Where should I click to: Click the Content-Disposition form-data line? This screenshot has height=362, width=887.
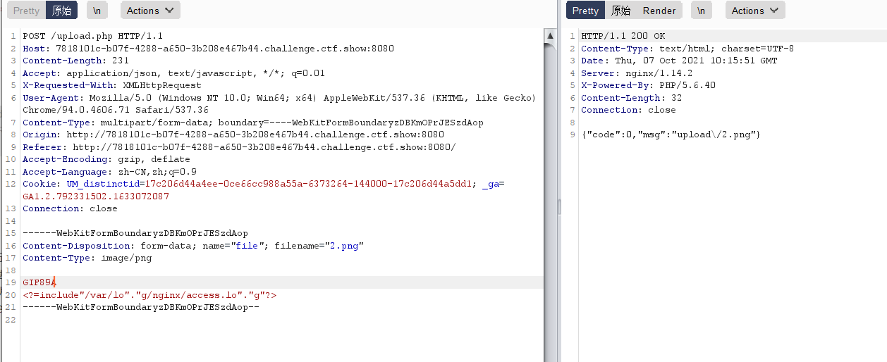[193, 246]
